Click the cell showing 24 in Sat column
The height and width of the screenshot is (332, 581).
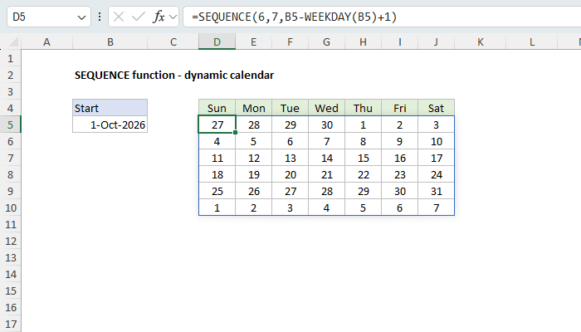(436, 174)
